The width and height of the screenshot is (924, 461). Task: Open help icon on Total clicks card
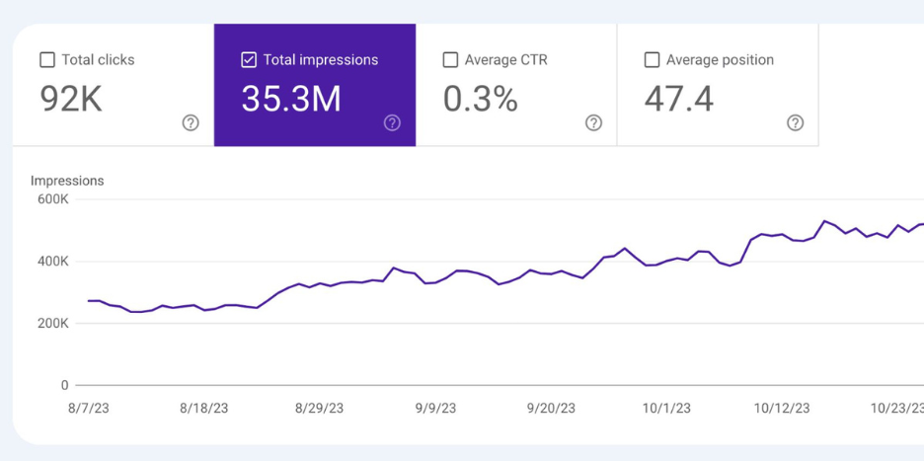click(191, 122)
